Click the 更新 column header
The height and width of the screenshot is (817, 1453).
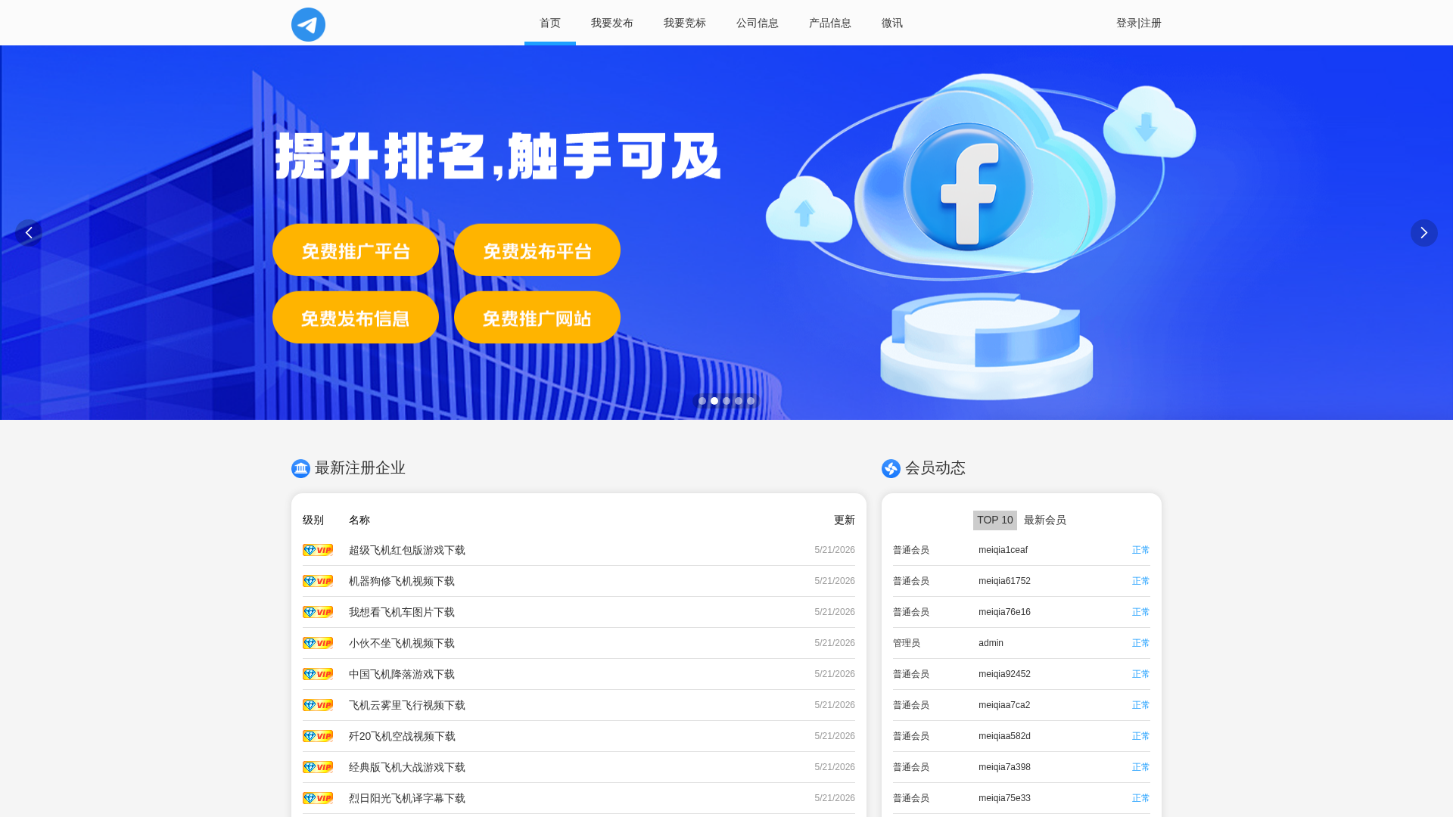845,520
